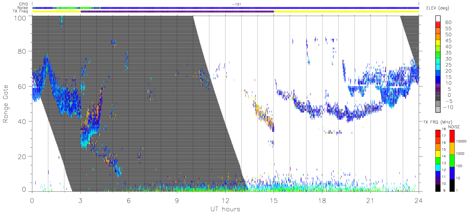Pick the orange segment of the NOISE colorbar
The height and width of the screenshot is (217, 471).
click(x=452, y=148)
